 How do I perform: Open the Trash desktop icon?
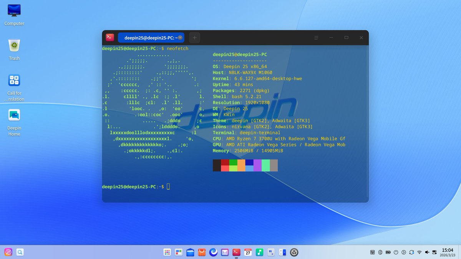pos(14,49)
